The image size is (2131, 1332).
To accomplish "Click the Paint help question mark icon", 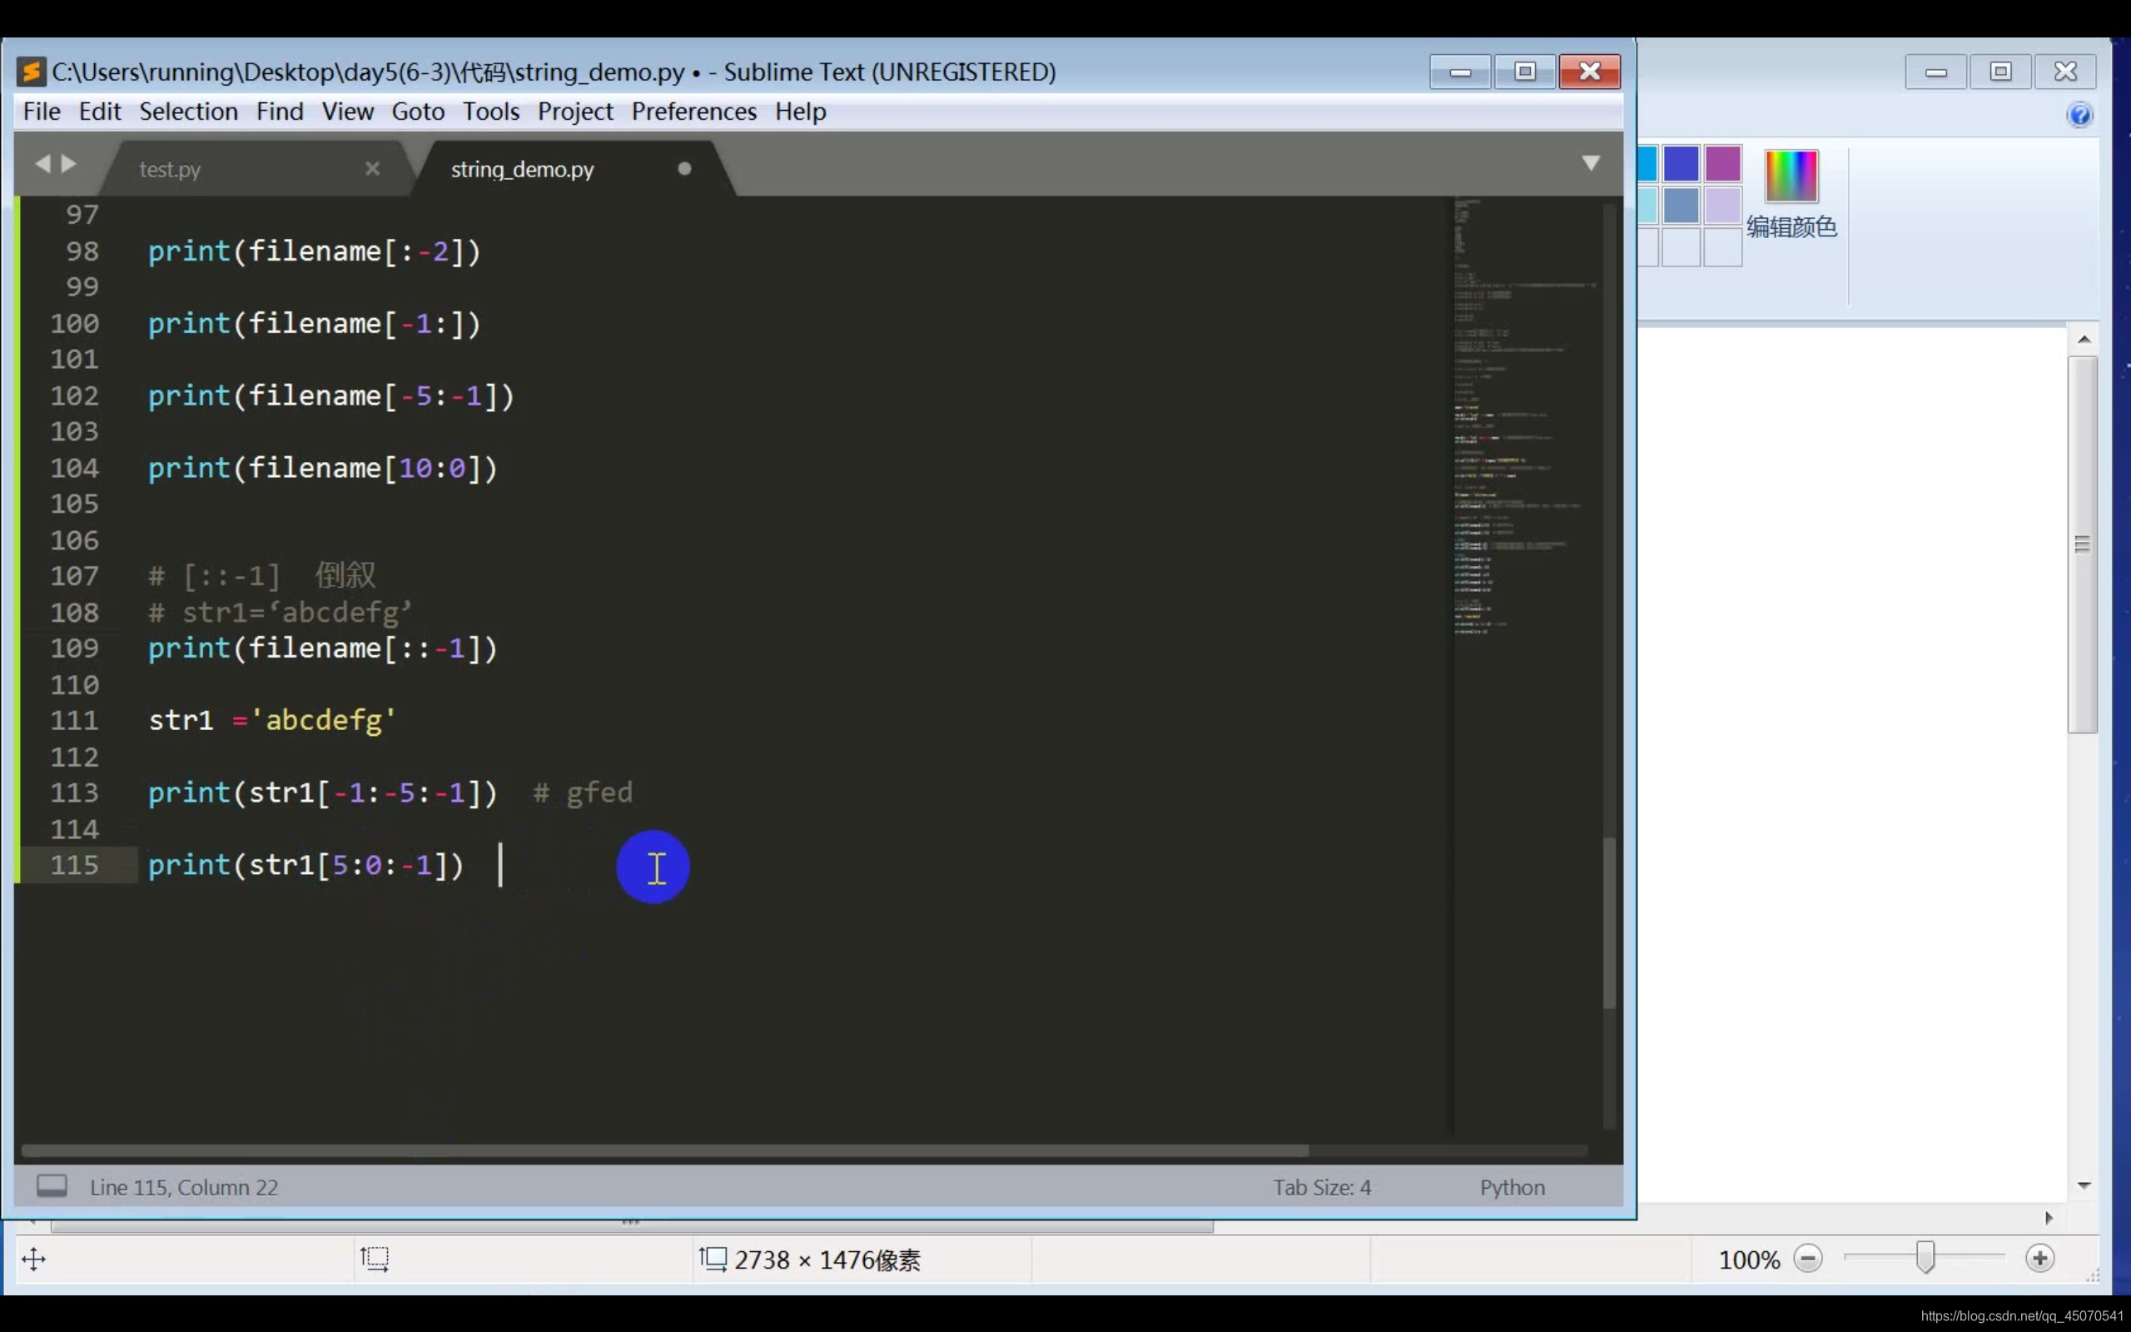I will pyautogui.click(x=2080, y=116).
